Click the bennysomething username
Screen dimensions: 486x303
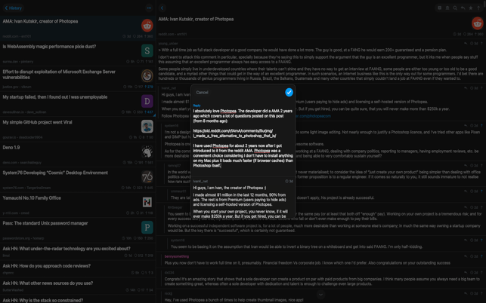[x=177, y=256]
